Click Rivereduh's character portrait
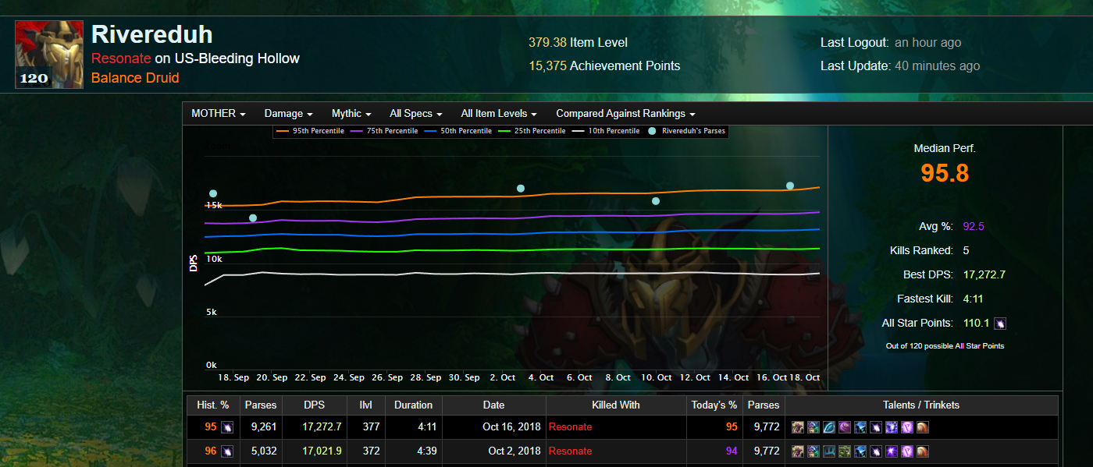 click(49, 55)
